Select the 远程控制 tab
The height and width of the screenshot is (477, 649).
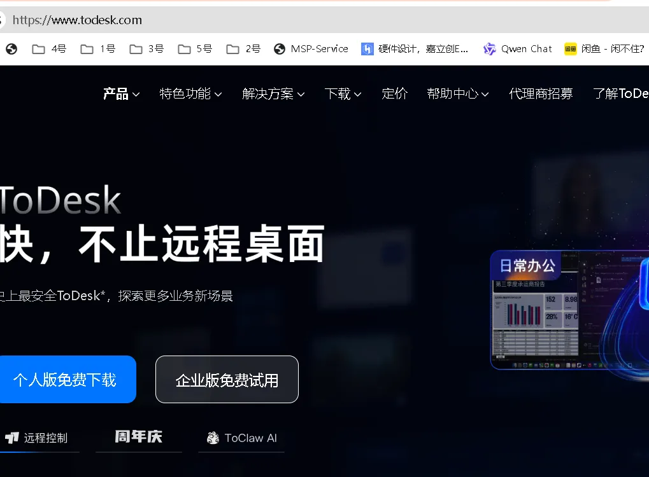pos(39,438)
